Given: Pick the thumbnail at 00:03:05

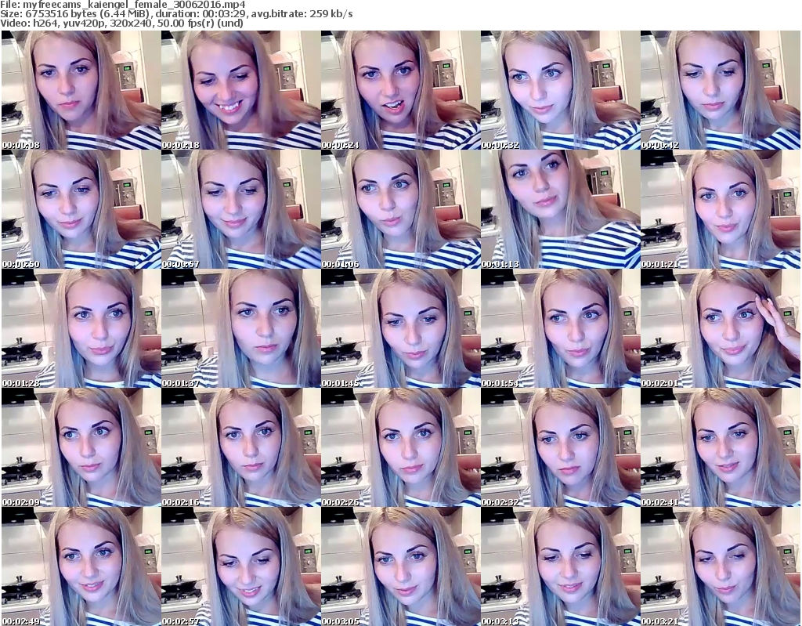Looking at the screenshot, I should (x=400, y=566).
